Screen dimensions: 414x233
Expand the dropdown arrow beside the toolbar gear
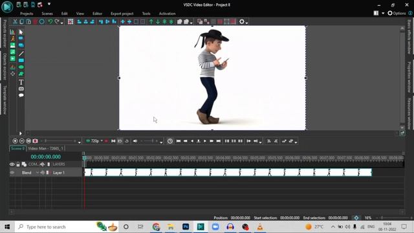point(246,23)
